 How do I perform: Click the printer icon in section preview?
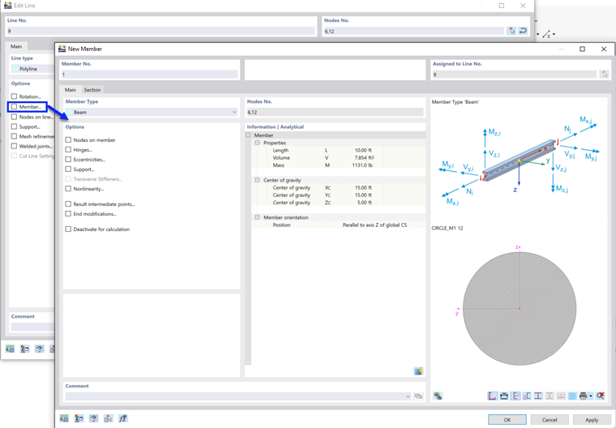(583, 396)
